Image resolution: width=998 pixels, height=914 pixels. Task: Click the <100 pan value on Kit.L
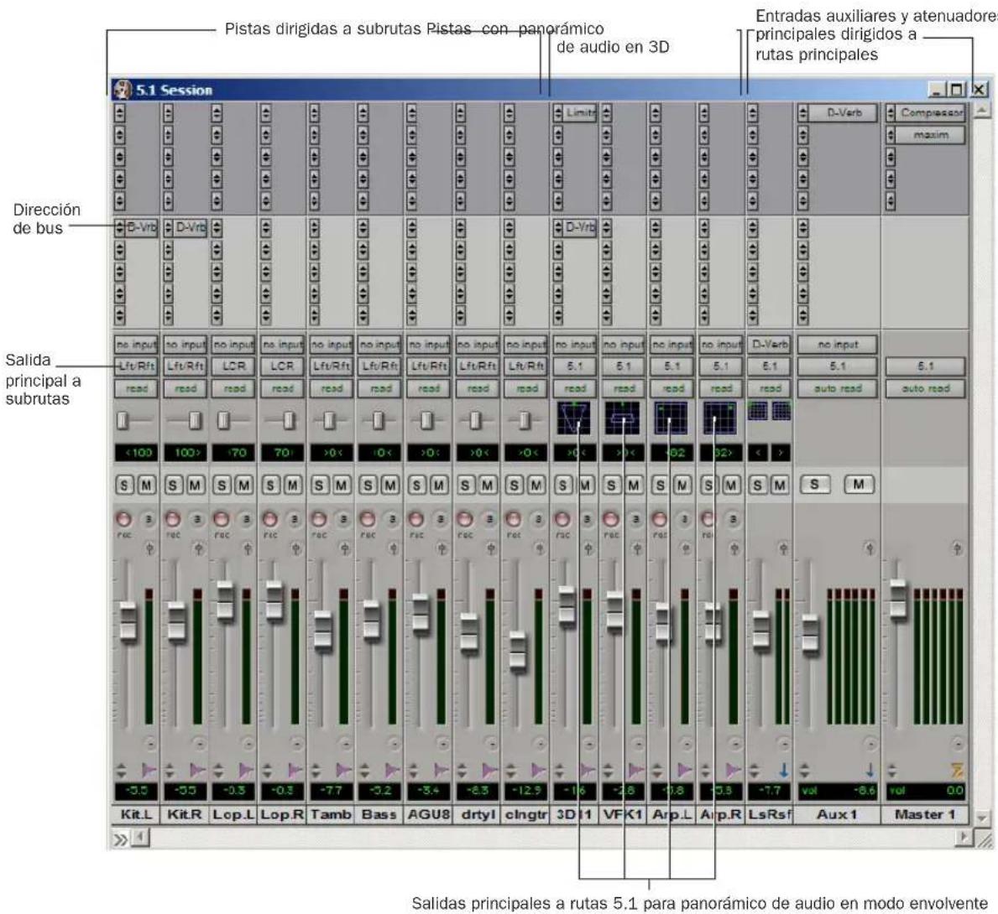[x=136, y=453]
